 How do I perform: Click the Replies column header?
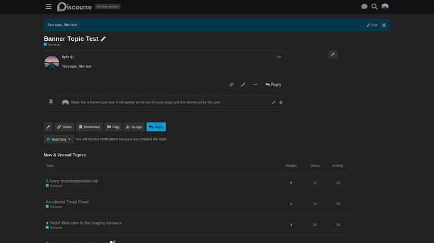[x=291, y=166]
